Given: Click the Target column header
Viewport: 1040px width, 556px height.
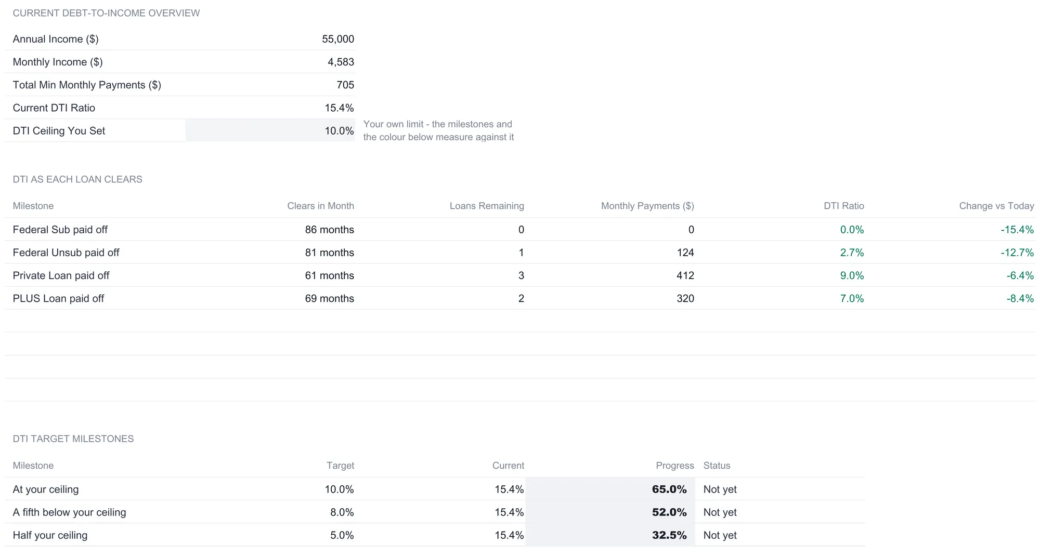Looking at the screenshot, I should (340, 466).
